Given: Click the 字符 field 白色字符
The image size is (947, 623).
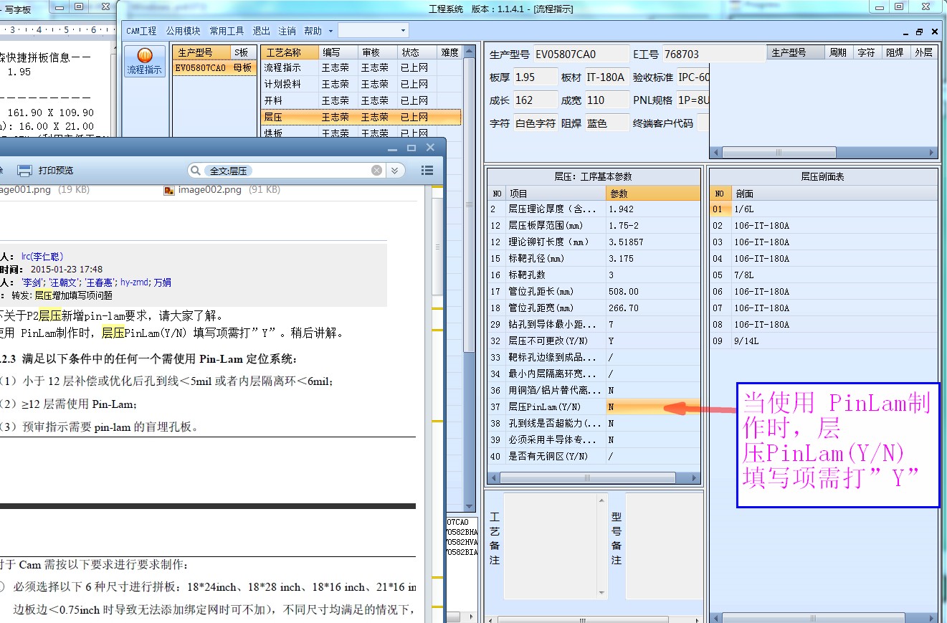Looking at the screenshot, I should (x=536, y=123).
